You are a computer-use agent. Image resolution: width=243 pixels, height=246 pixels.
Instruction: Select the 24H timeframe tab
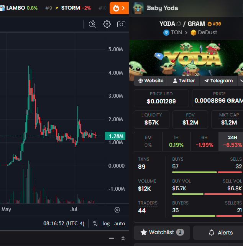[x=231, y=141]
